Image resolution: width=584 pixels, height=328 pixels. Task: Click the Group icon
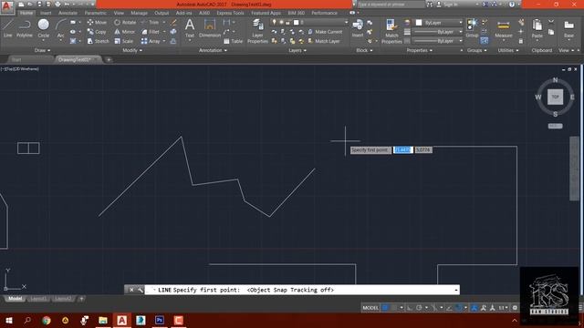(x=472, y=28)
